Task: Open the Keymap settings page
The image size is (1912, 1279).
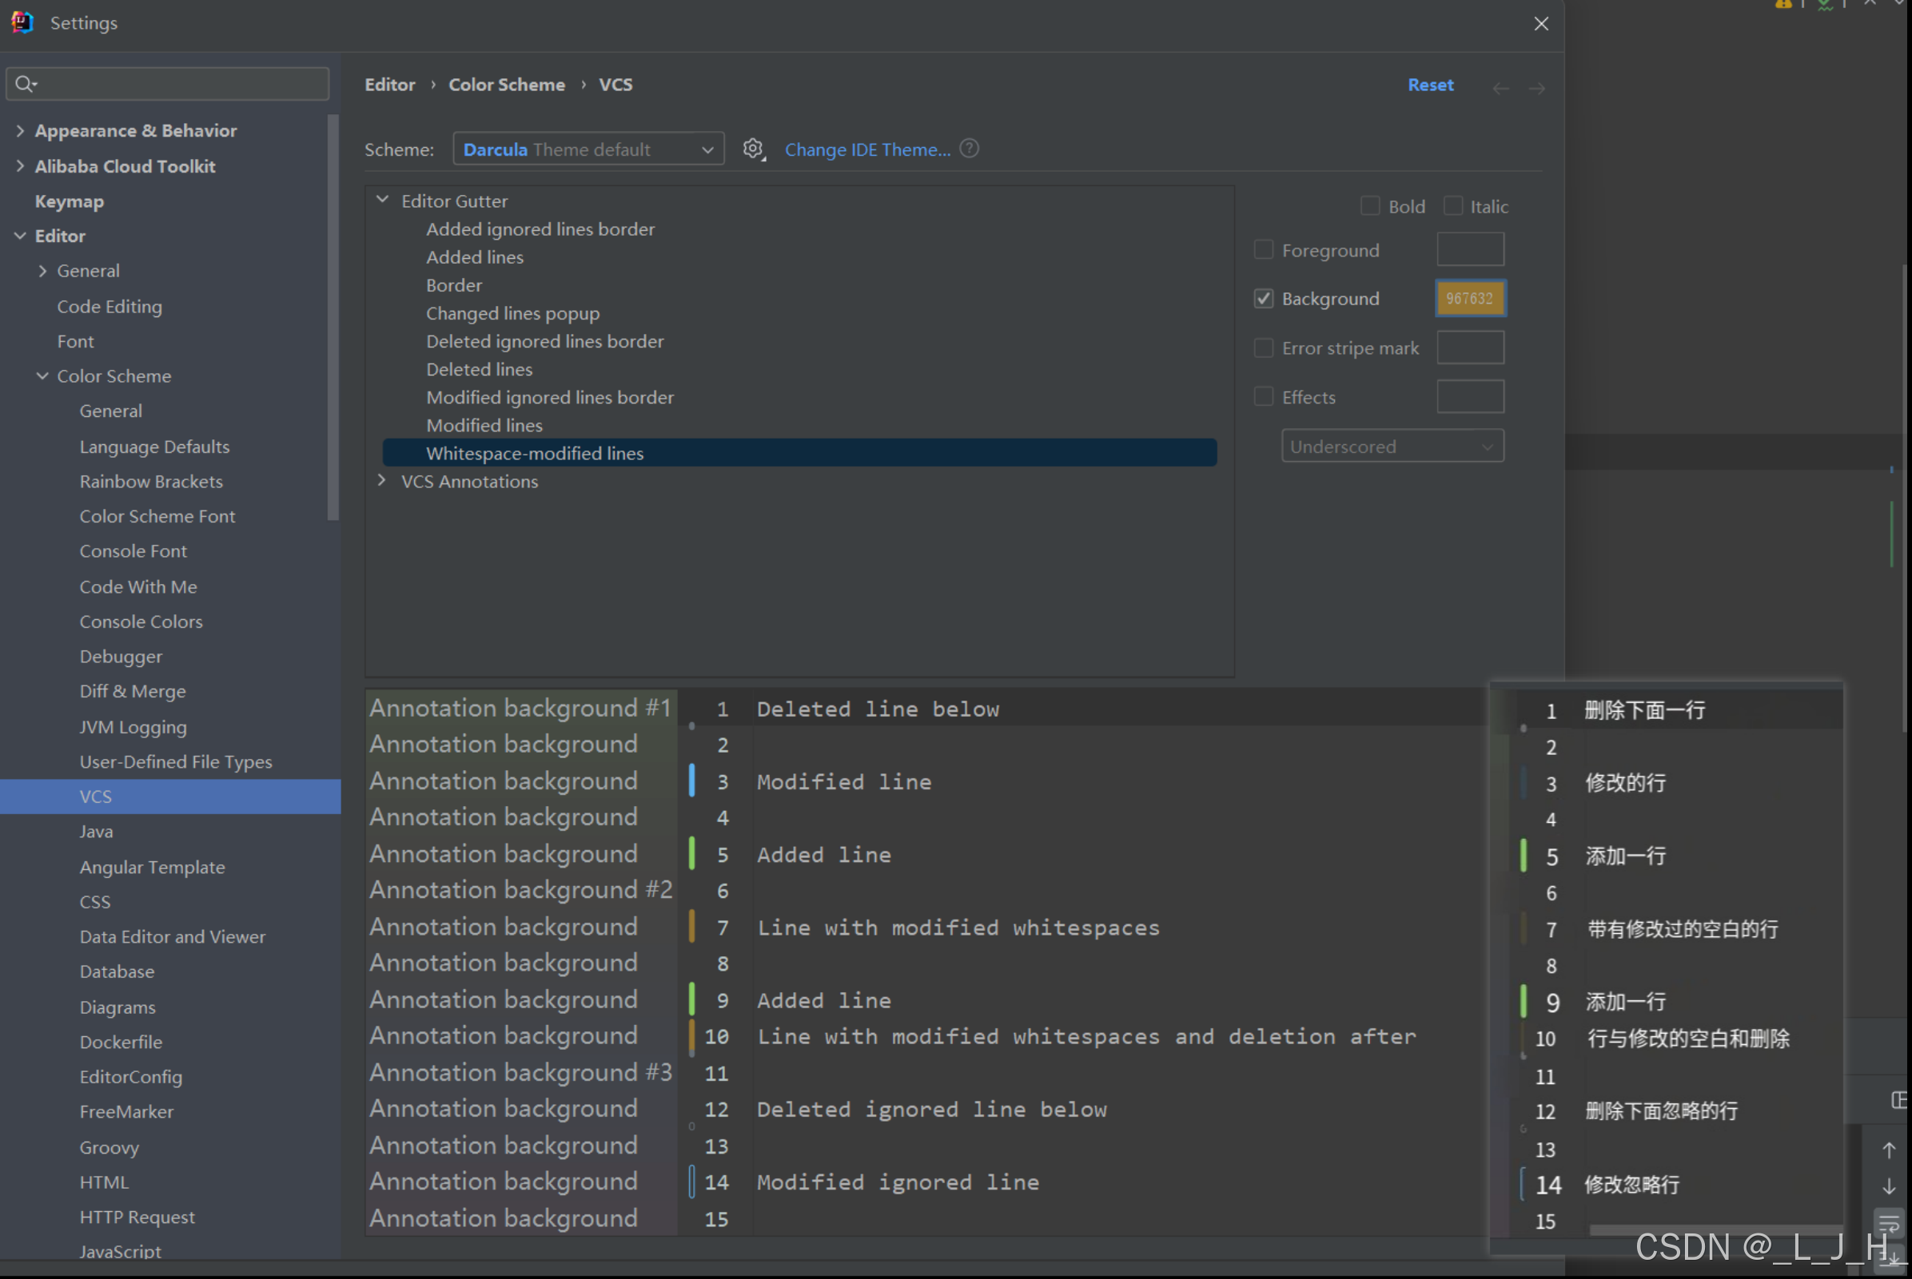Action: click(x=70, y=201)
